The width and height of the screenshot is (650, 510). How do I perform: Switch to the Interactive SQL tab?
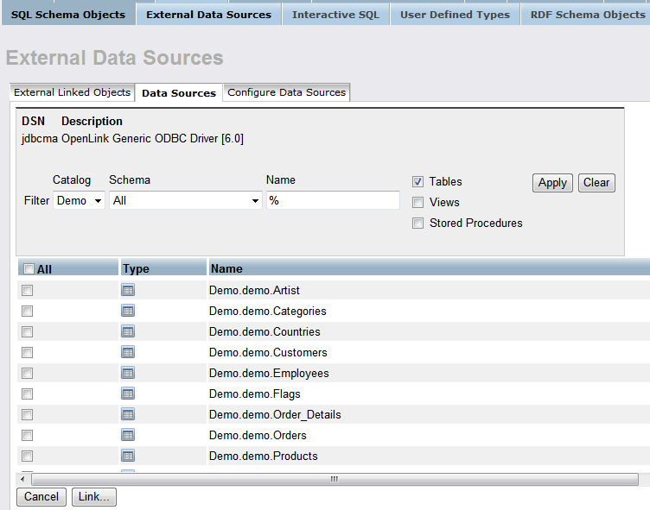[x=335, y=15]
